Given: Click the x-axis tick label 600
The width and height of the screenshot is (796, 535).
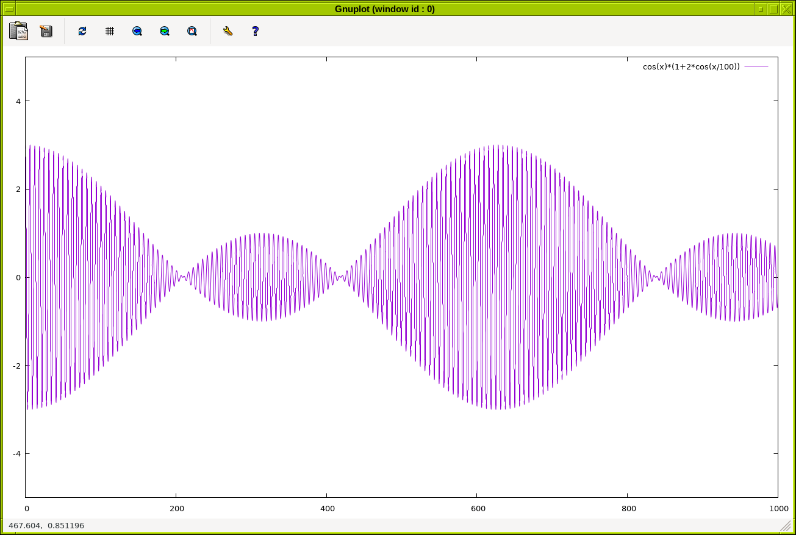Looking at the screenshot, I should pyautogui.click(x=478, y=508).
